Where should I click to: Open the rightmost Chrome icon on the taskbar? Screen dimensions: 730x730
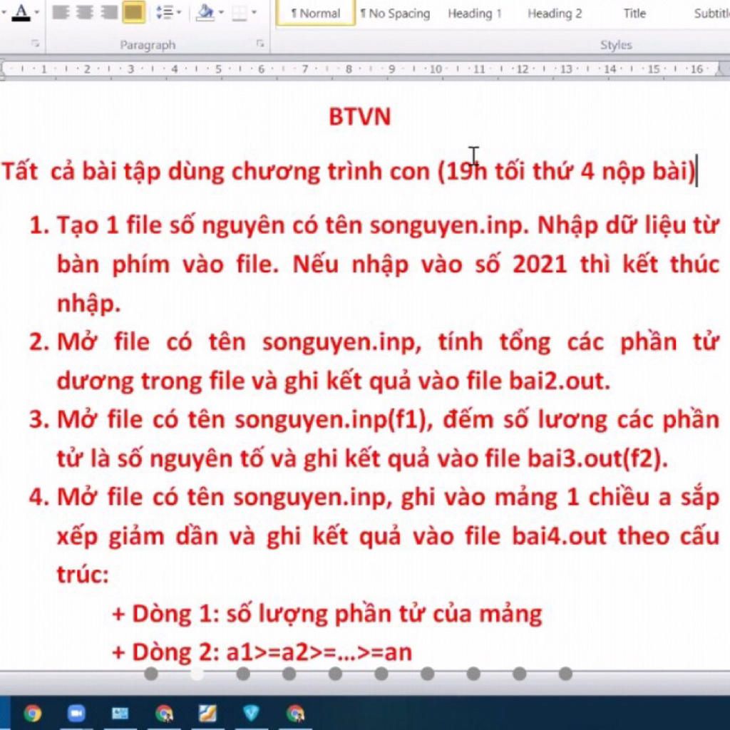point(295,713)
